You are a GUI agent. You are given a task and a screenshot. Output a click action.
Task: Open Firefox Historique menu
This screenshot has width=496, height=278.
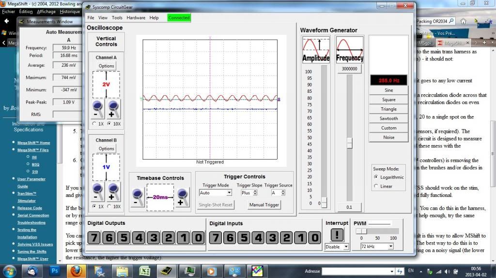70,12
